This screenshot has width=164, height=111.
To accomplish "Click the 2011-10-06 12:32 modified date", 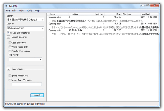I will click(x=149, y=17).
